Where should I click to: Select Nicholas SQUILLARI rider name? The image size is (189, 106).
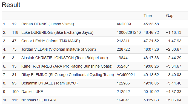39,100
